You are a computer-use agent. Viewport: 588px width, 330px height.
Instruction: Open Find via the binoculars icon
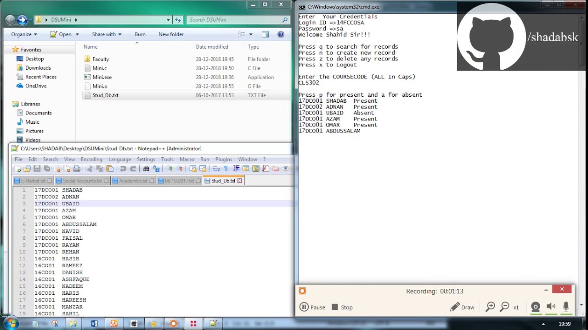(147, 169)
